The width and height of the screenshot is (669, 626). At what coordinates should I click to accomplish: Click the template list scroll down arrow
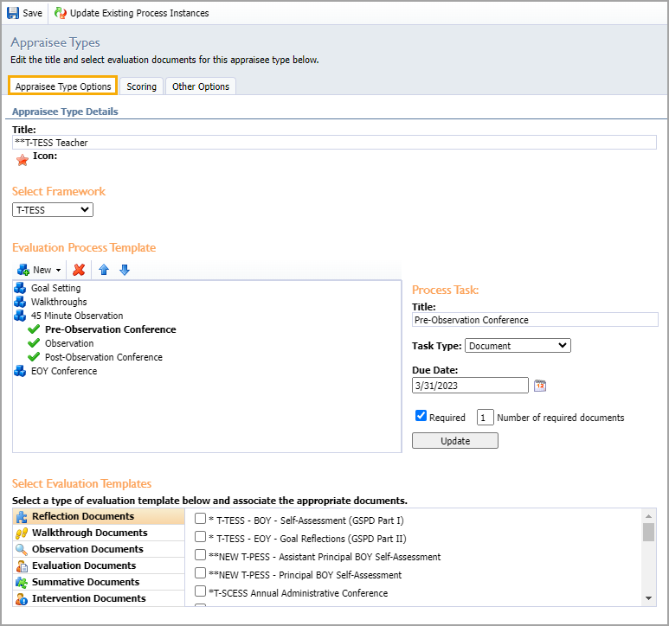pyautogui.click(x=648, y=598)
